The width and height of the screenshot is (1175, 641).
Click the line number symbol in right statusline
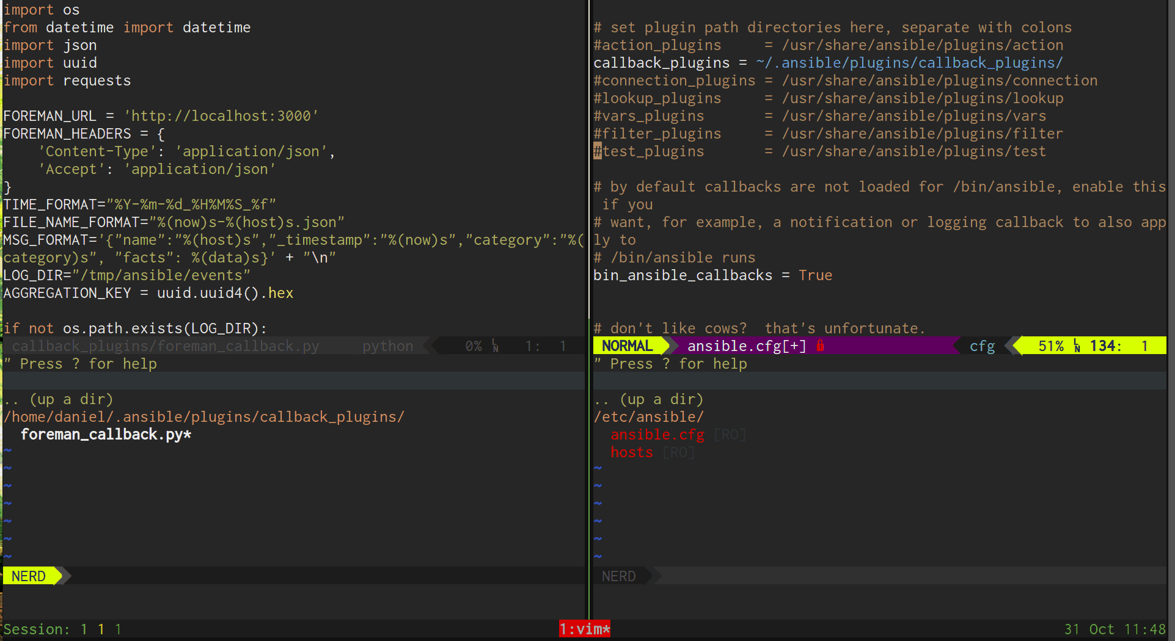[x=1076, y=346]
